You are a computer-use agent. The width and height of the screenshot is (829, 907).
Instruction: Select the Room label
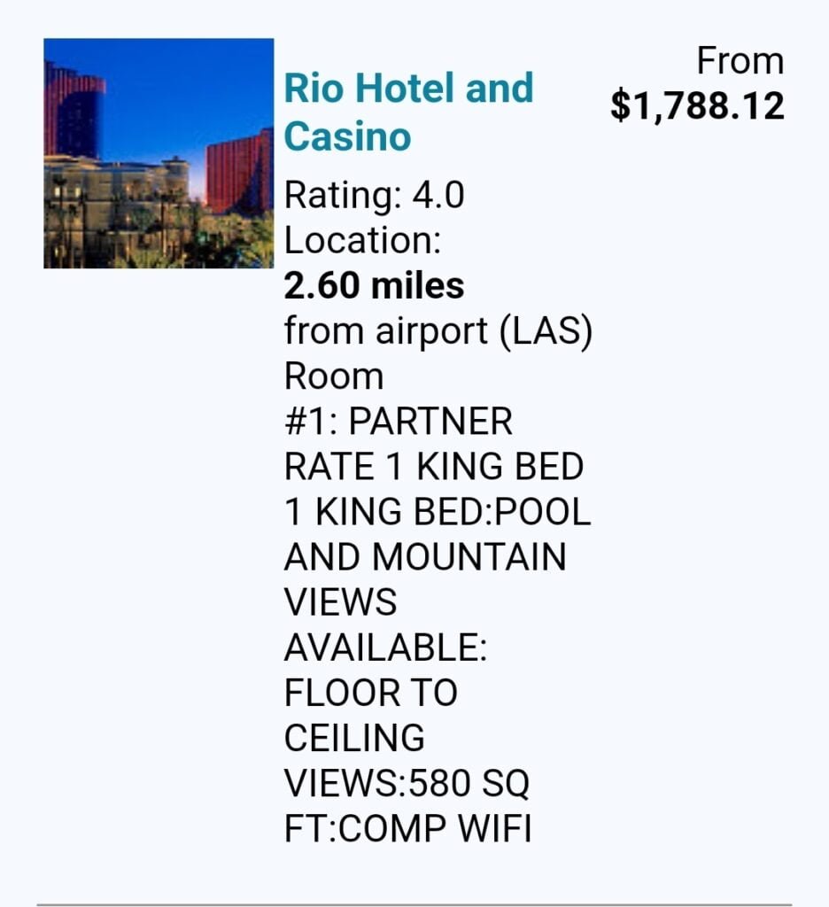(334, 376)
